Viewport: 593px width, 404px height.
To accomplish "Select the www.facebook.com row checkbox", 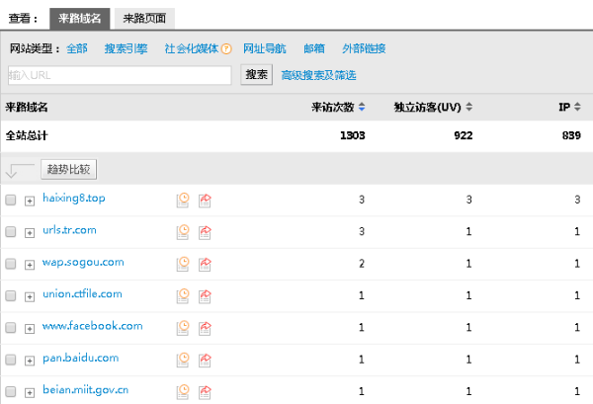I will (x=11, y=327).
